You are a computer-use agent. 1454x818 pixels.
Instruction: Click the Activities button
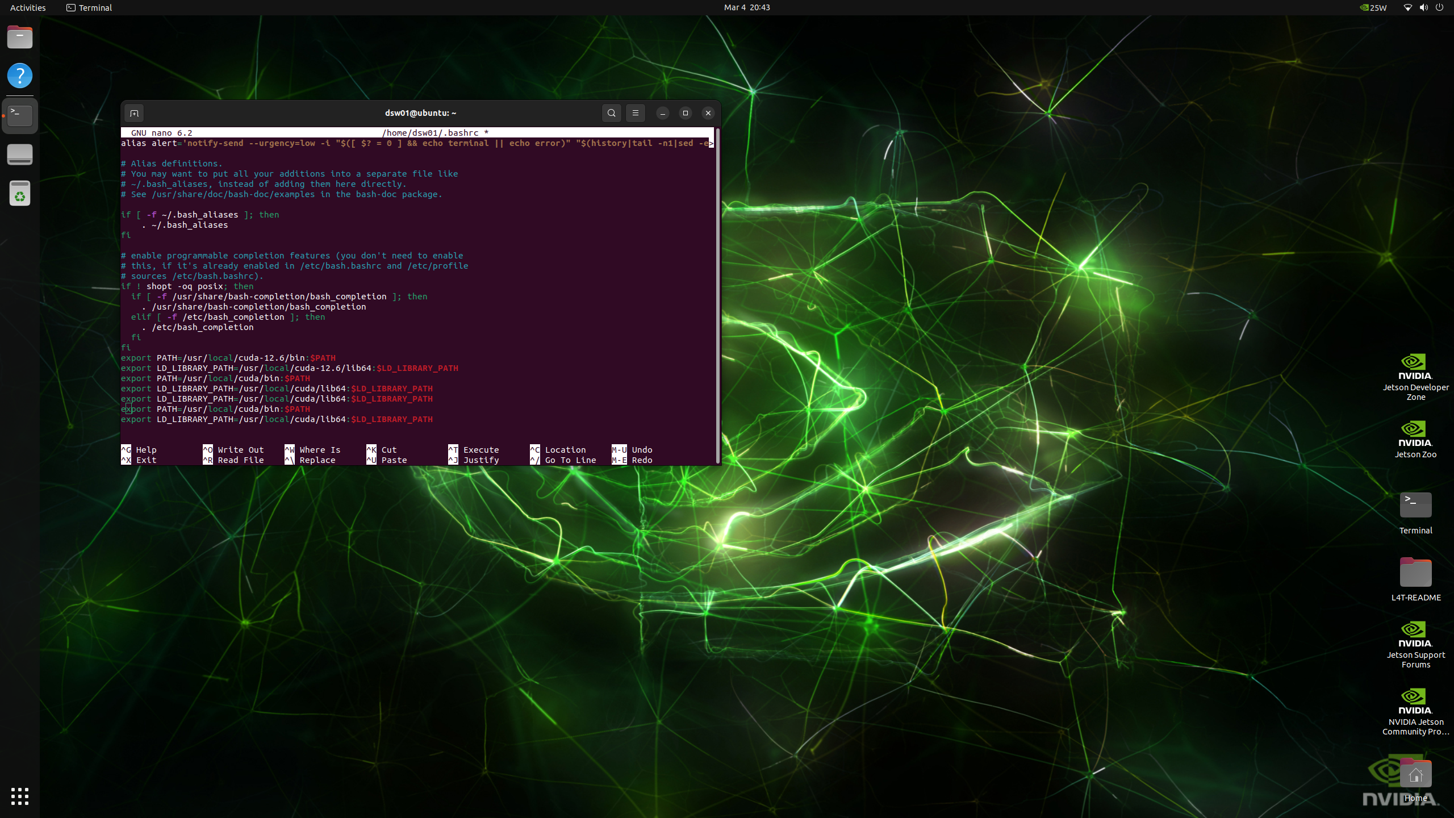(28, 7)
